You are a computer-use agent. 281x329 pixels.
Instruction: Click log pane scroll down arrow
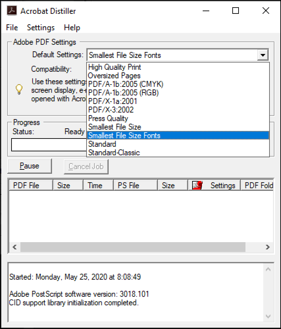[268, 316]
